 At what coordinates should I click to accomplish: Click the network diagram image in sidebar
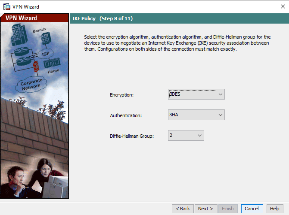coord(34,110)
